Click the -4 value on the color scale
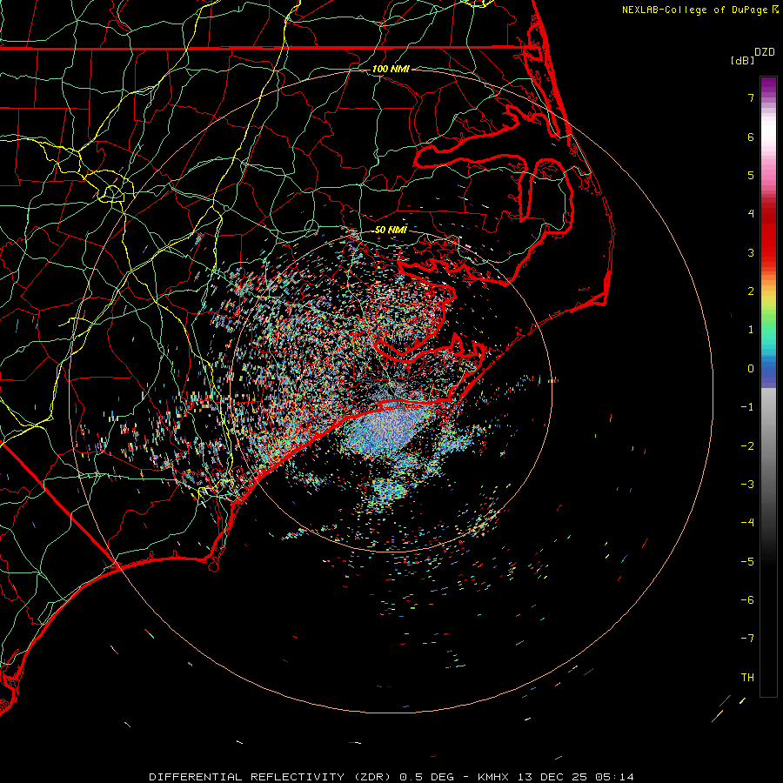Image resolution: width=783 pixels, height=783 pixels. pyautogui.click(x=747, y=523)
